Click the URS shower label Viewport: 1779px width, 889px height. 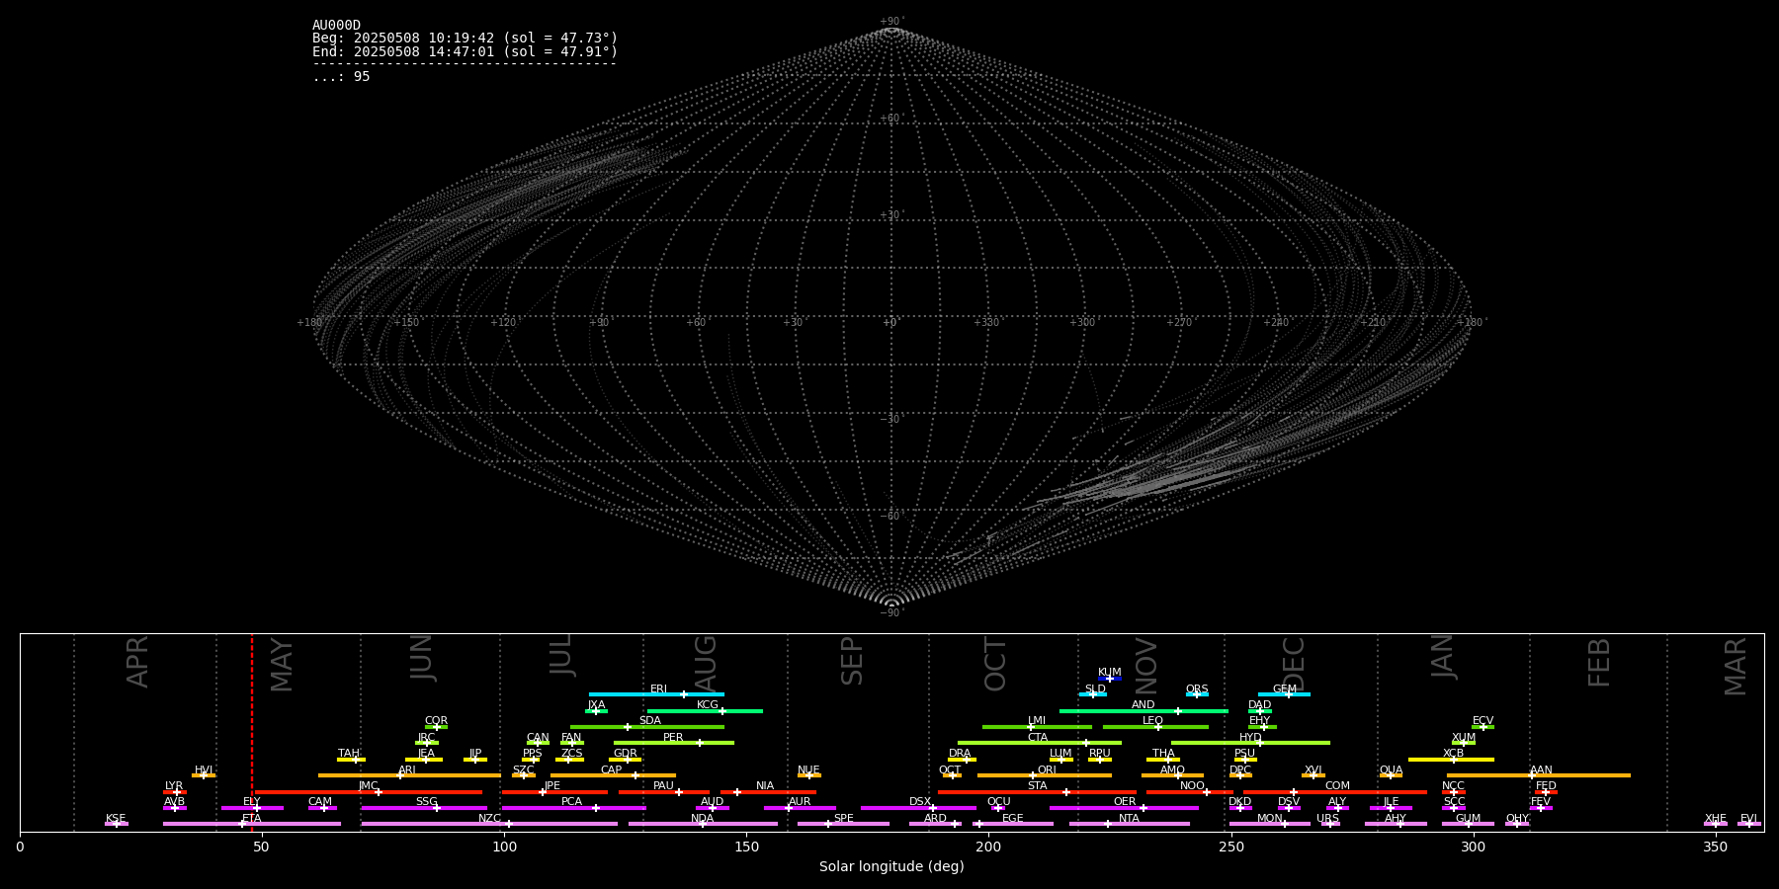click(x=1327, y=819)
